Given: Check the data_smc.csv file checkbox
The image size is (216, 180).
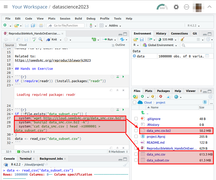Looking at the screenshot, I should 136,154.
